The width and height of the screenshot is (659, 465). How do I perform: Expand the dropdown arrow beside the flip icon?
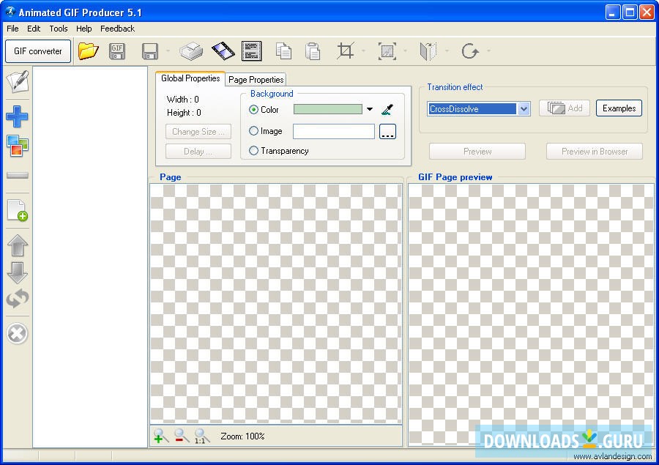coord(447,51)
